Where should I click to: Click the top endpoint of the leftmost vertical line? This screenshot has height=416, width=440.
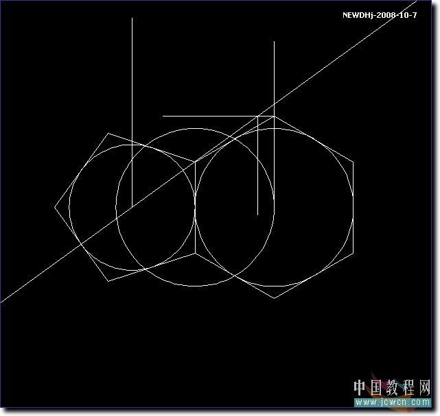tap(132, 19)
